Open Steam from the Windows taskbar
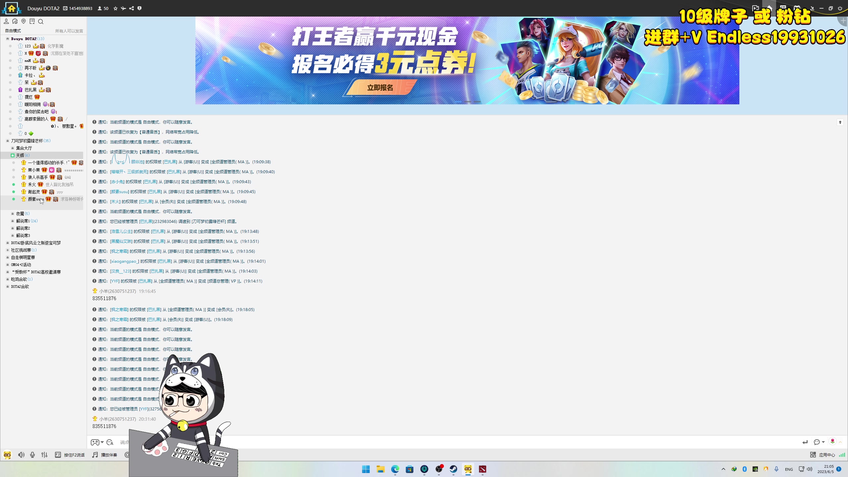Viewport: 848px width, 477px height. click(453, 469)
